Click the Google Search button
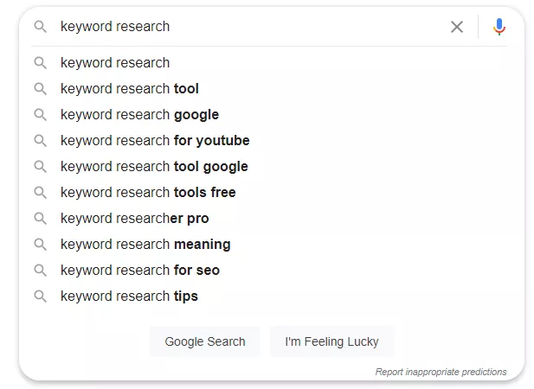The width and height of the screenshot is (534, 389). click(x=204, y=341)
